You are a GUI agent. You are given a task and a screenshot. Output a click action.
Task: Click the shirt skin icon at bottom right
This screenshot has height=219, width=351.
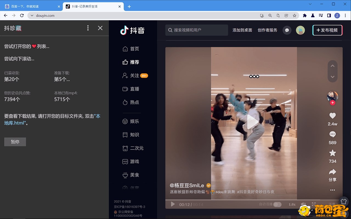(344, 201)
